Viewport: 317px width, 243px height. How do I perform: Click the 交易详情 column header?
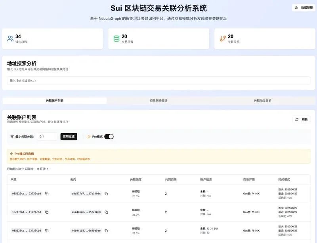click(249, 179)
